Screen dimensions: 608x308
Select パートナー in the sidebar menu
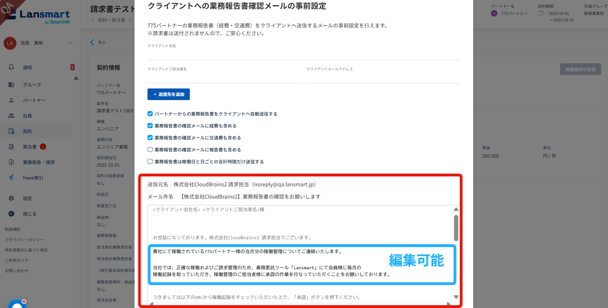(x=34, y=100)
